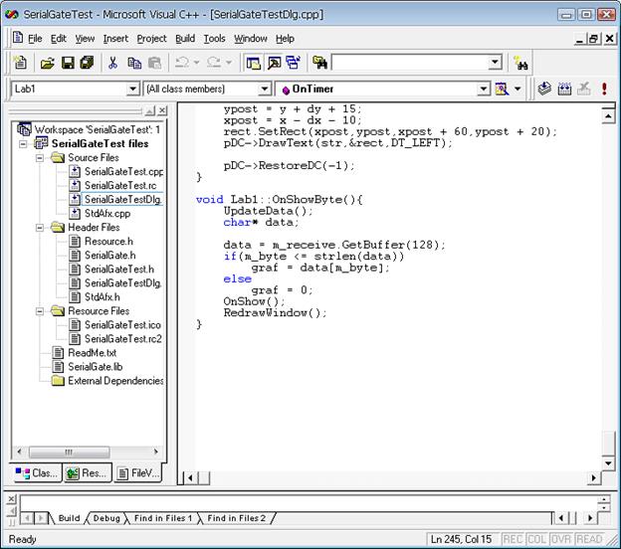Screen dimensions: 621x549
Task: Open the OnTimer member dropdown
Action: coord(484,90)
